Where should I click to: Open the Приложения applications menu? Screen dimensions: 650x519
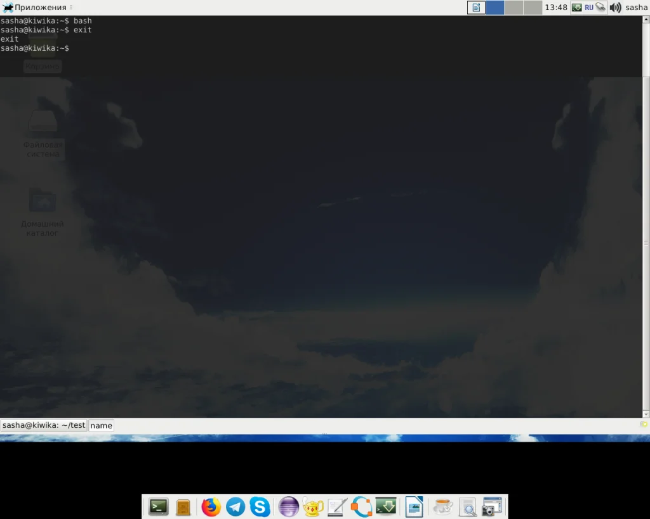pos(35,8)
